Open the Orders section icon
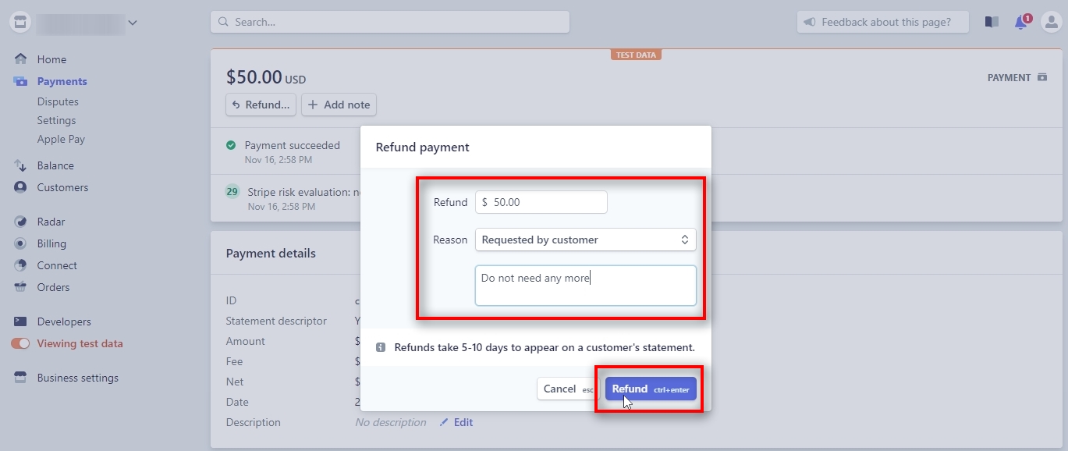The width and height of the screenshot is (1068, 451). point(20,287)
